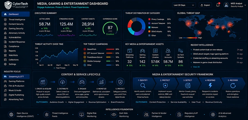The image size is (248, 120).
Task: Select Film & Production industry focus
Action: click(x=16, y=86)
